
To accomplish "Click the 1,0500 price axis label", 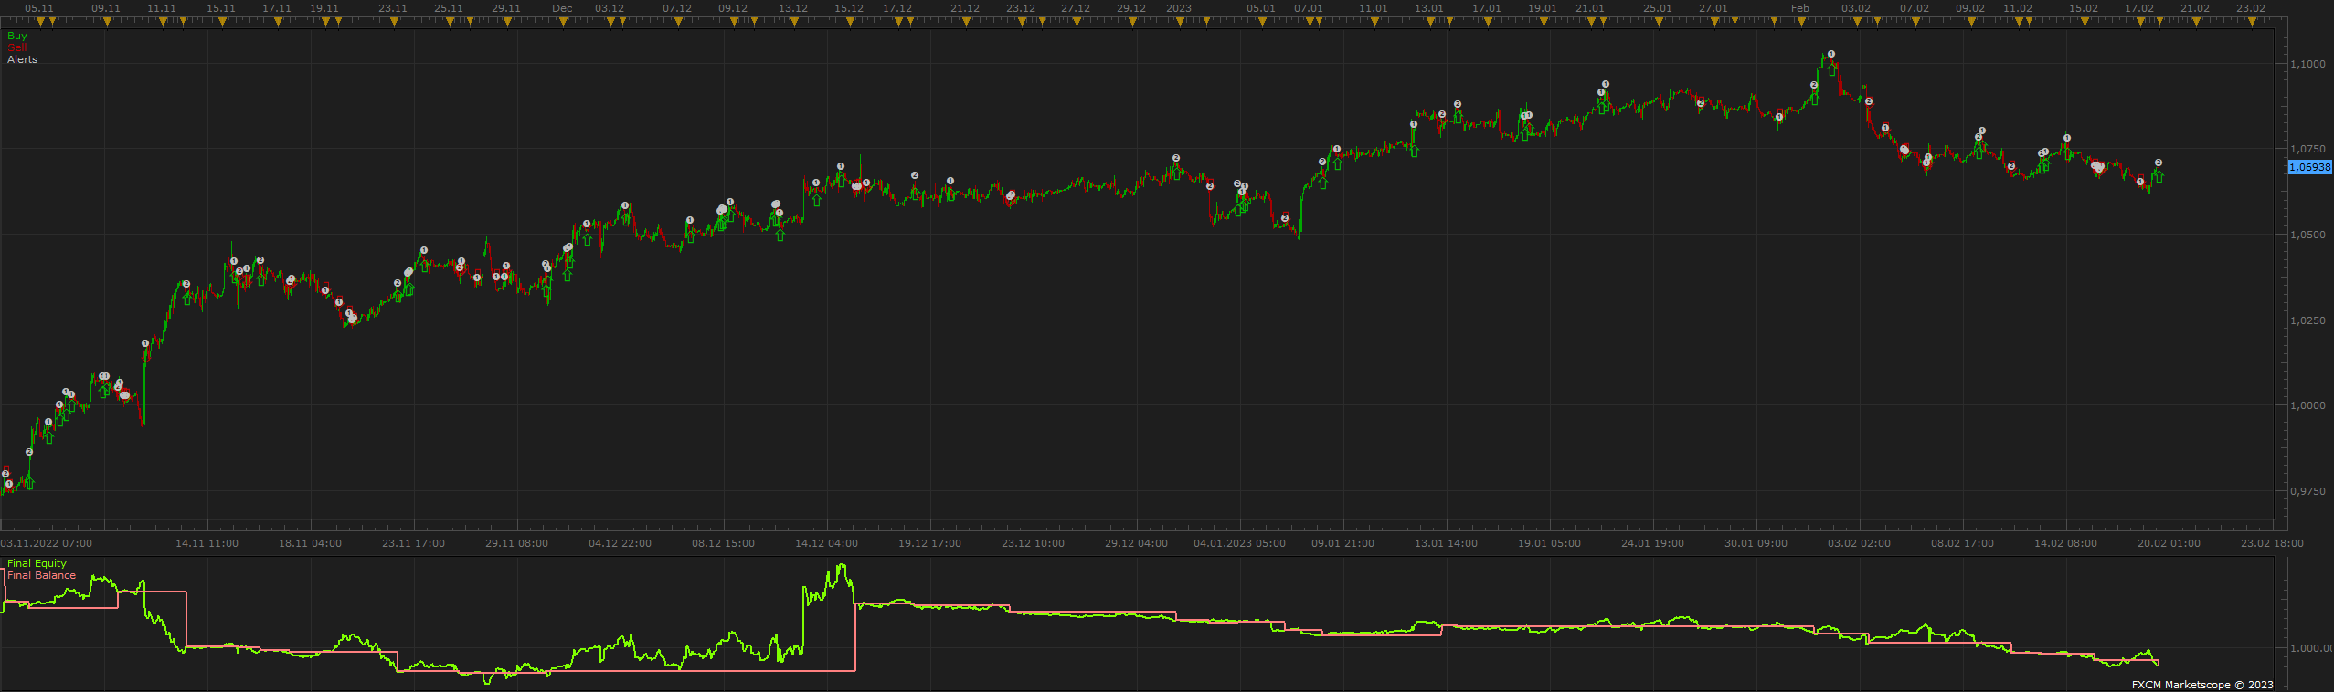I will click(2307, 235).
